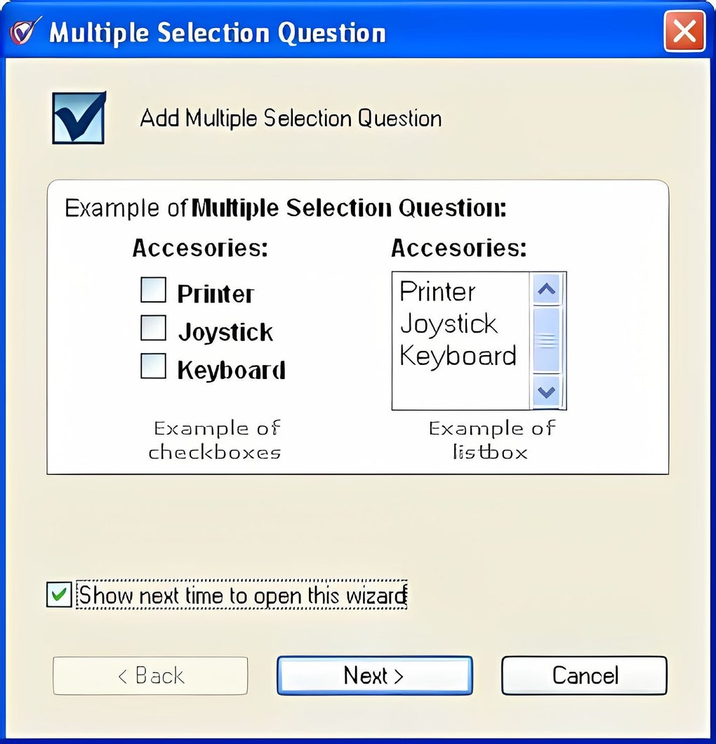
Task: Click the Example of checkboxes caption
Action: [x=216, y=439]
